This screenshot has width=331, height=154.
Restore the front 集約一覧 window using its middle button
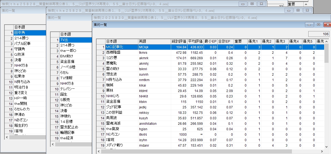click(318, 25)
